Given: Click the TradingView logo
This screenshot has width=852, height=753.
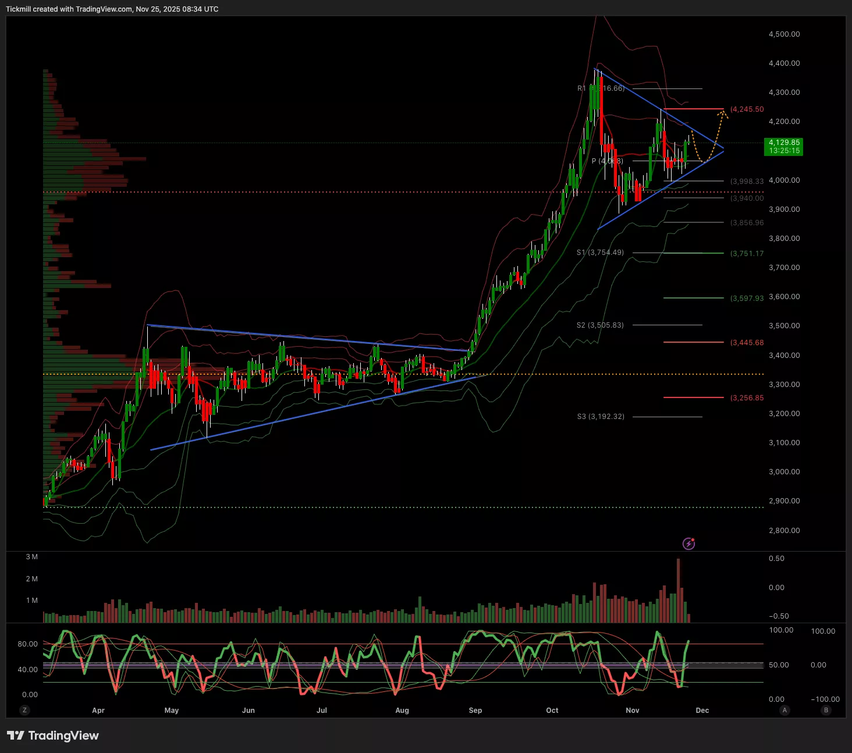Looking at the screenshot, I should coord(53,736).
